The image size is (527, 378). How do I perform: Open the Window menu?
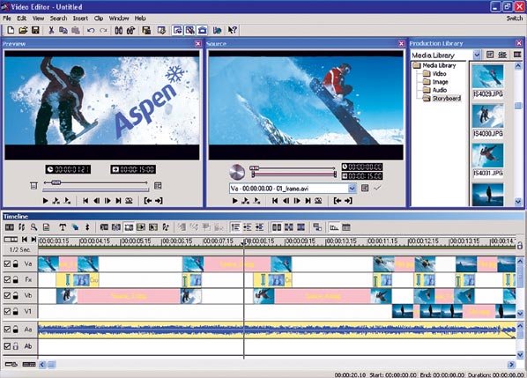click(x=119, y=19)
